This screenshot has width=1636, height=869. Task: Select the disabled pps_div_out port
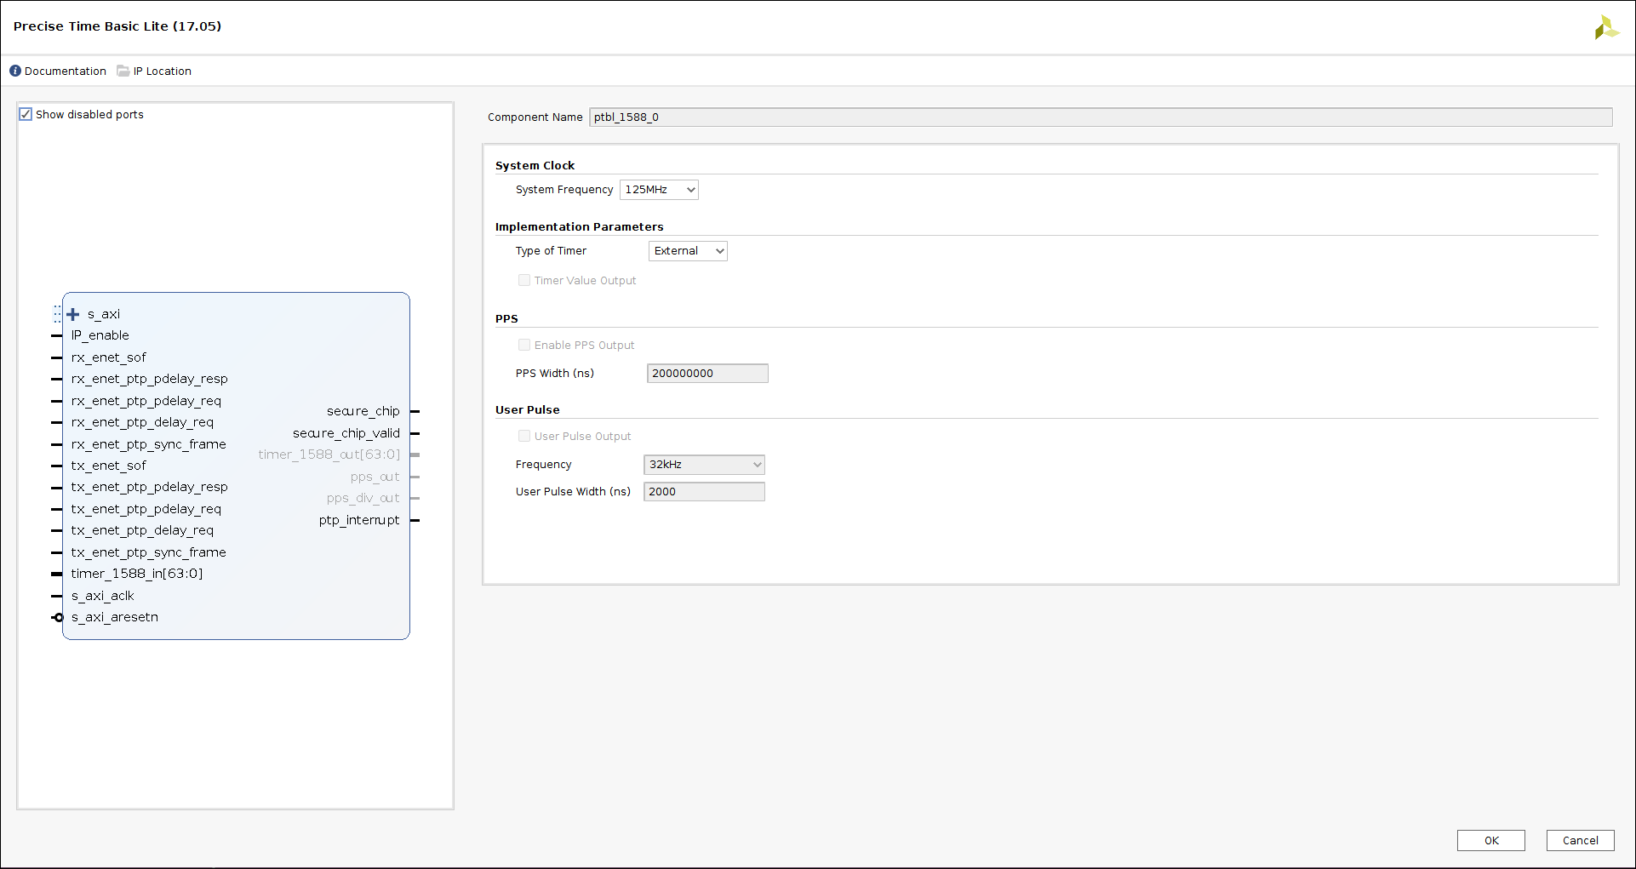pyautogui.click(x=363, y=498)
